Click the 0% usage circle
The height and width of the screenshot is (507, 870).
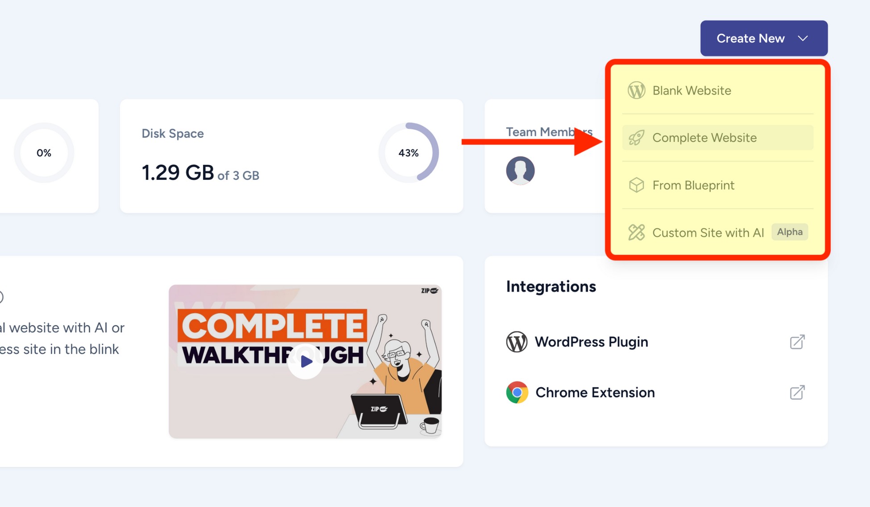pyautogui.click(x=44, y=153)
